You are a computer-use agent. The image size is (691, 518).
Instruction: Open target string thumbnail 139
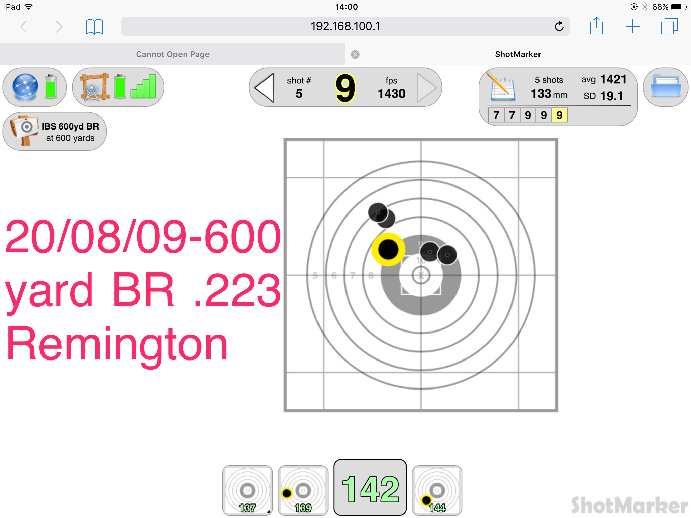pyautogui.click(x=303, y=490)
